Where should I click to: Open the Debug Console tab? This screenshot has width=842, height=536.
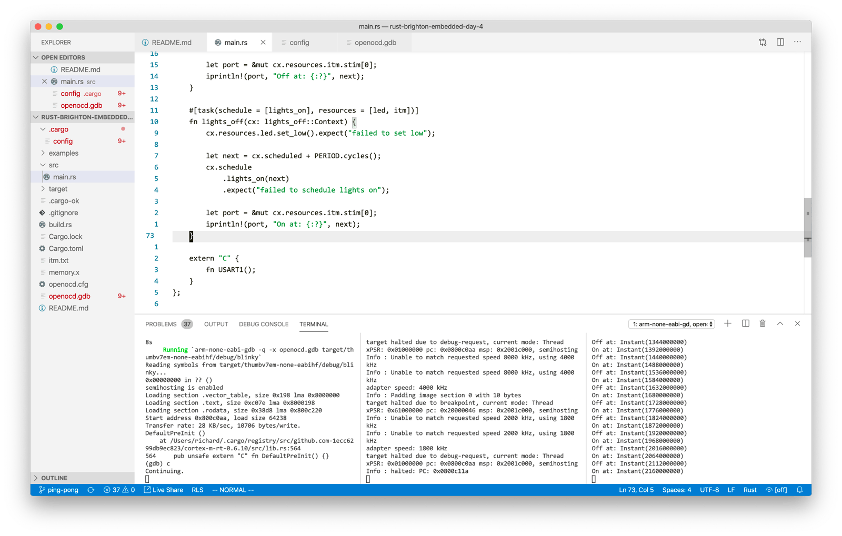click(264, 324)
